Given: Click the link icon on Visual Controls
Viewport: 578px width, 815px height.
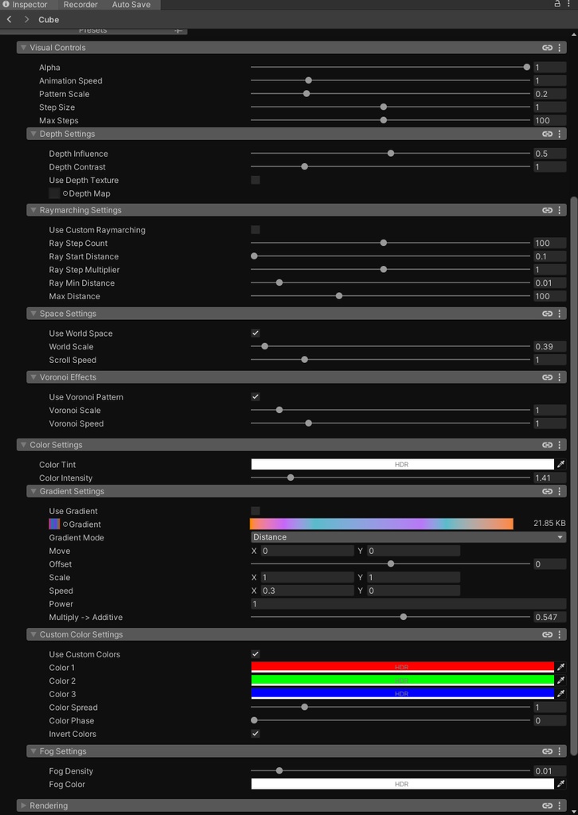Looking at the screenshot, I should click(x=547, y=47).
